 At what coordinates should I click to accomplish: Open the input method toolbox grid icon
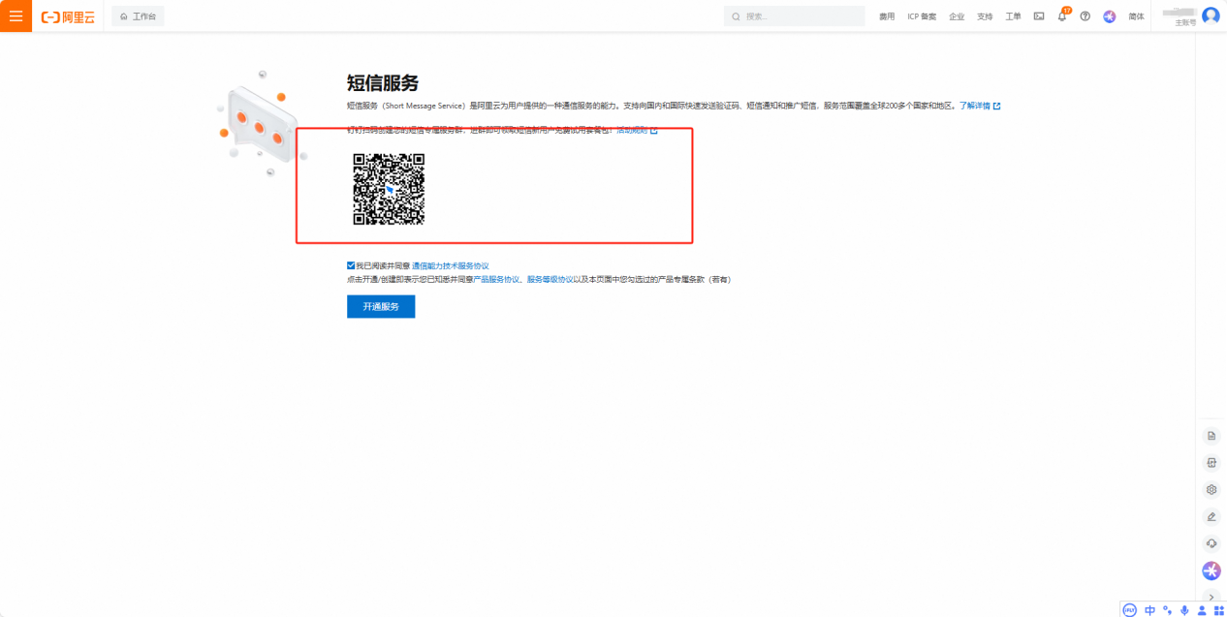pos(1218,610)
